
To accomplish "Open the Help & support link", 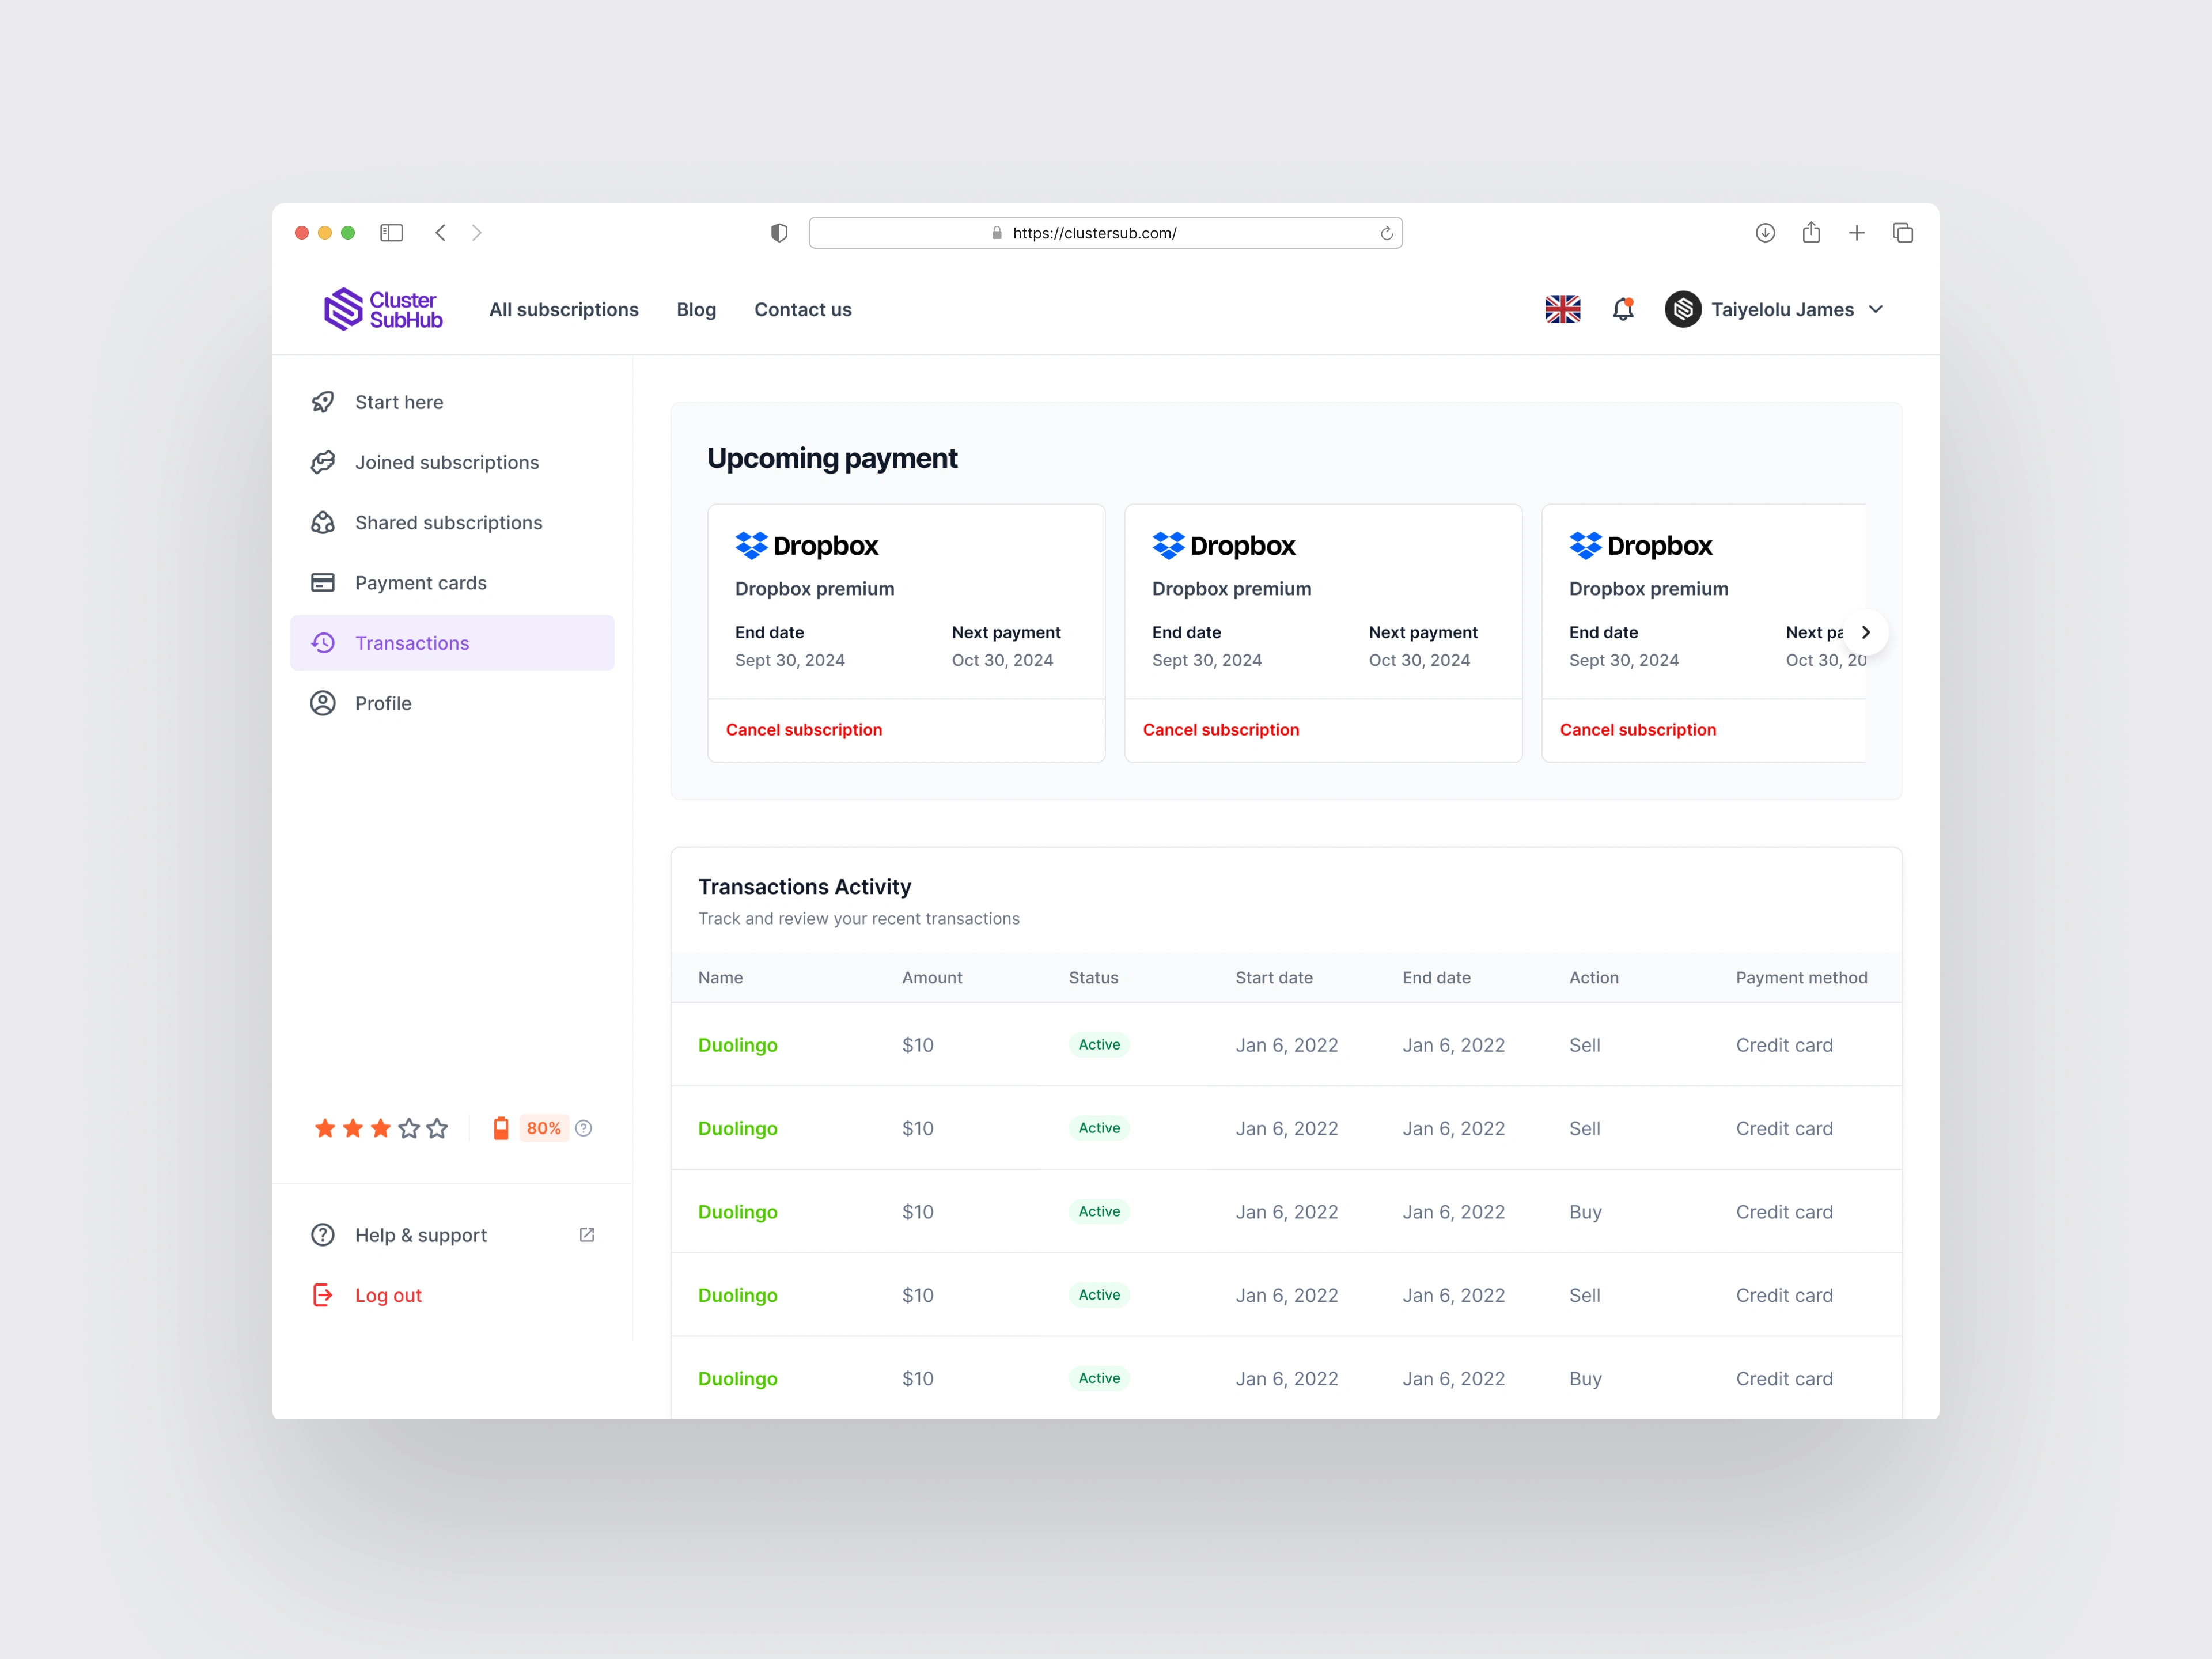I will point(421,1235).
